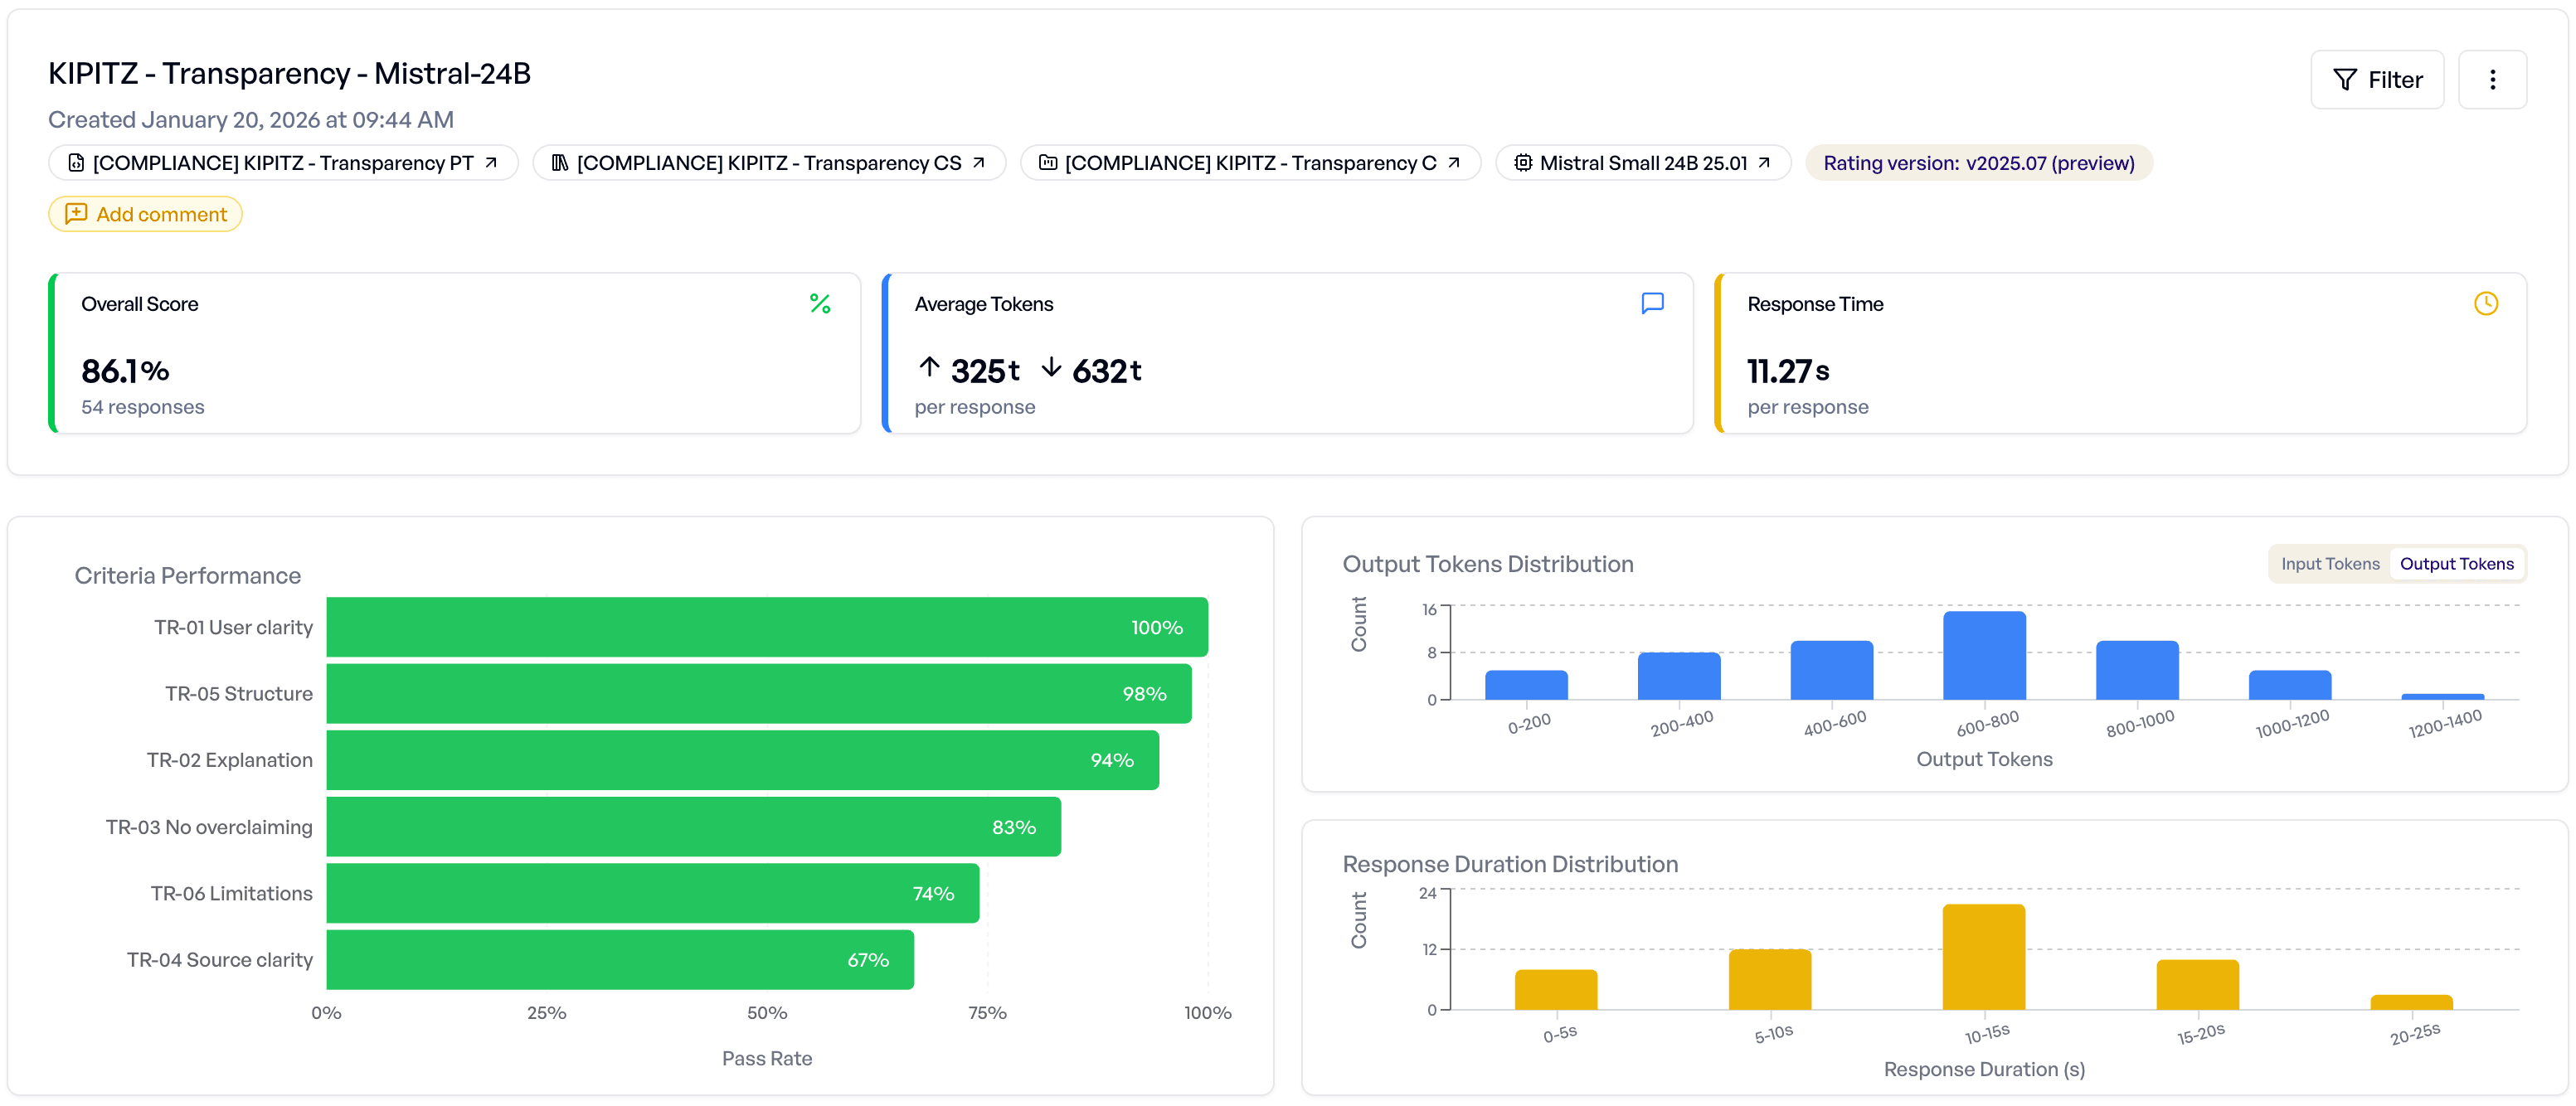Click the document icon on the Transparency PT chip
Screen dimensions: 2576x1106
(x=76, y=162)
